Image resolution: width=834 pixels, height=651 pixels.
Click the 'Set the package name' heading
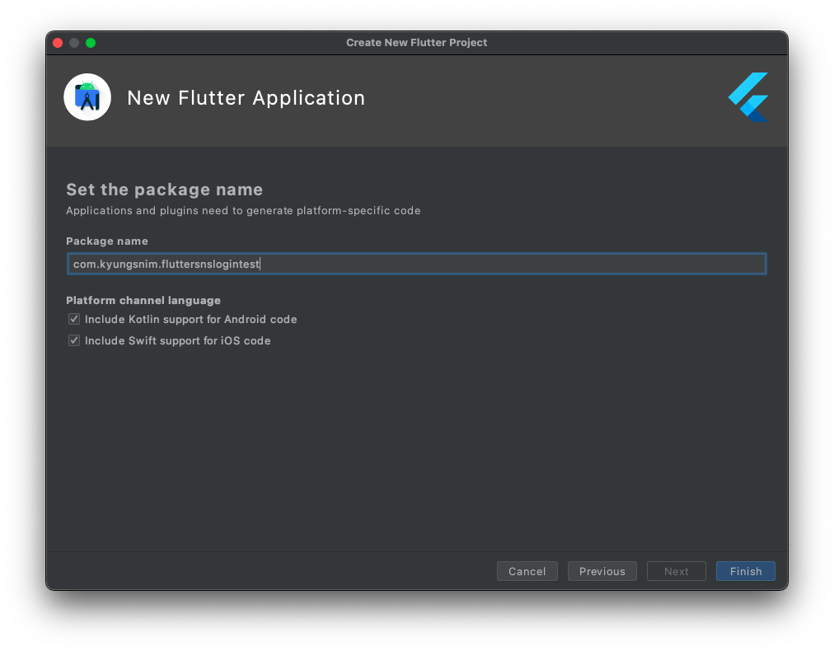164,190
